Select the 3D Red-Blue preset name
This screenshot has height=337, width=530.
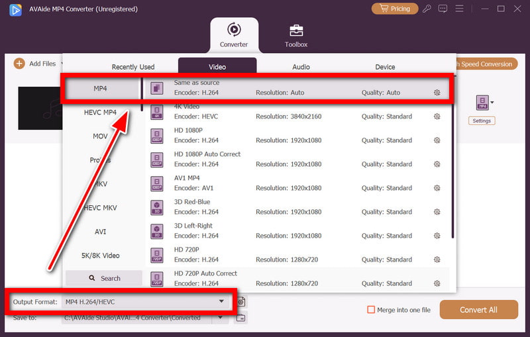[192, 201]
